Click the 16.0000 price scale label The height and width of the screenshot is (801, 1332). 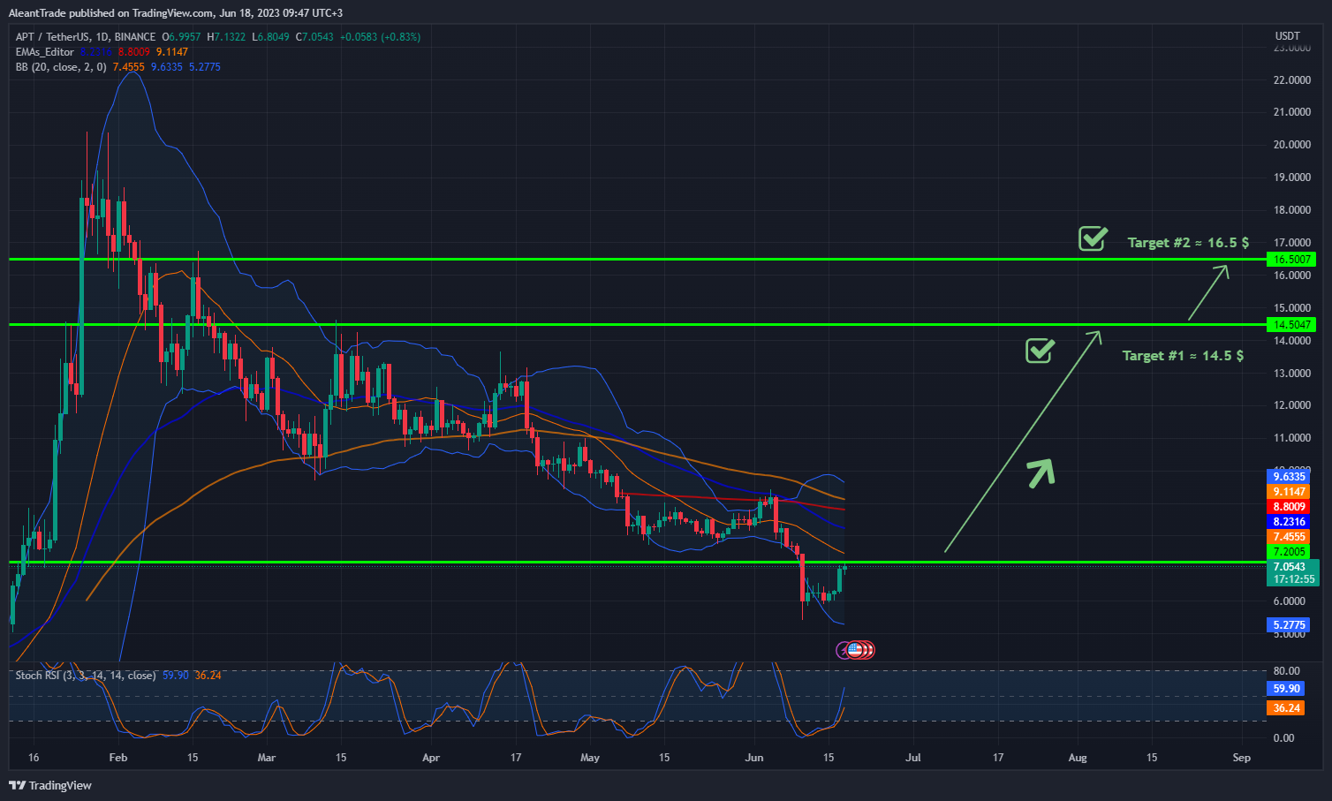(x=1291, y=276)
